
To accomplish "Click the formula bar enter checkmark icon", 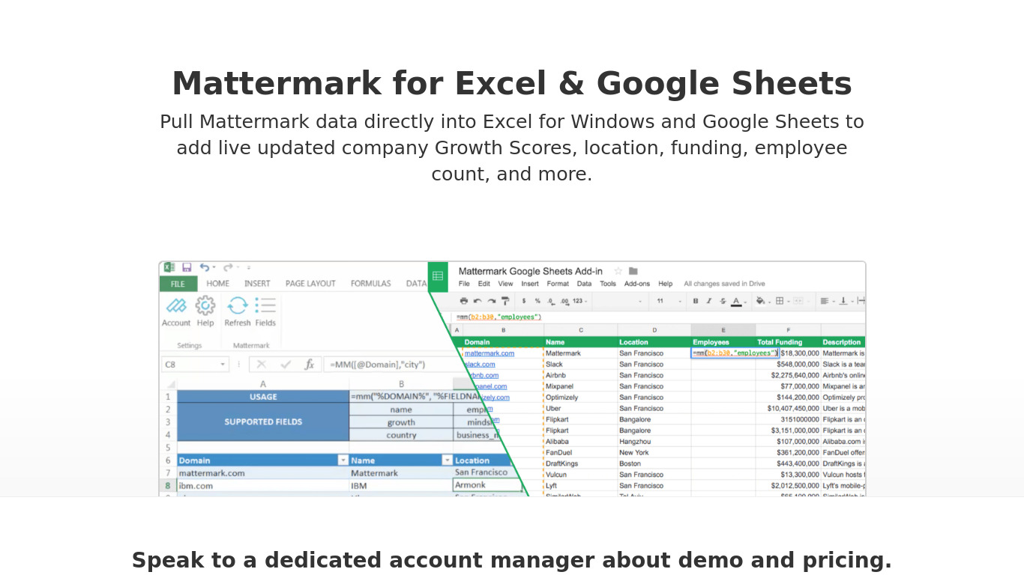I will [286, 365].
